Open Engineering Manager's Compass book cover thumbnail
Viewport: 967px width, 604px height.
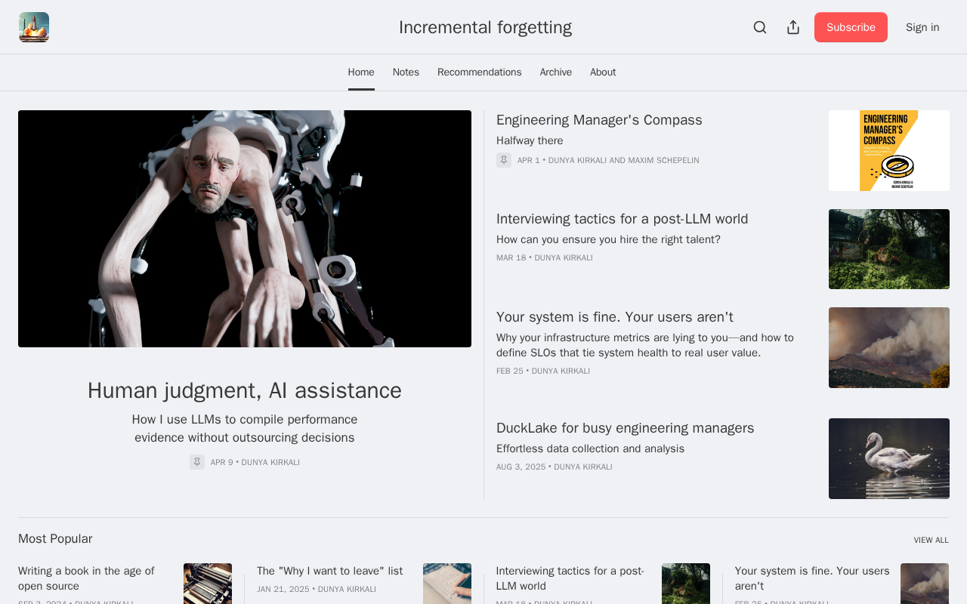click(x=888, y=150)
